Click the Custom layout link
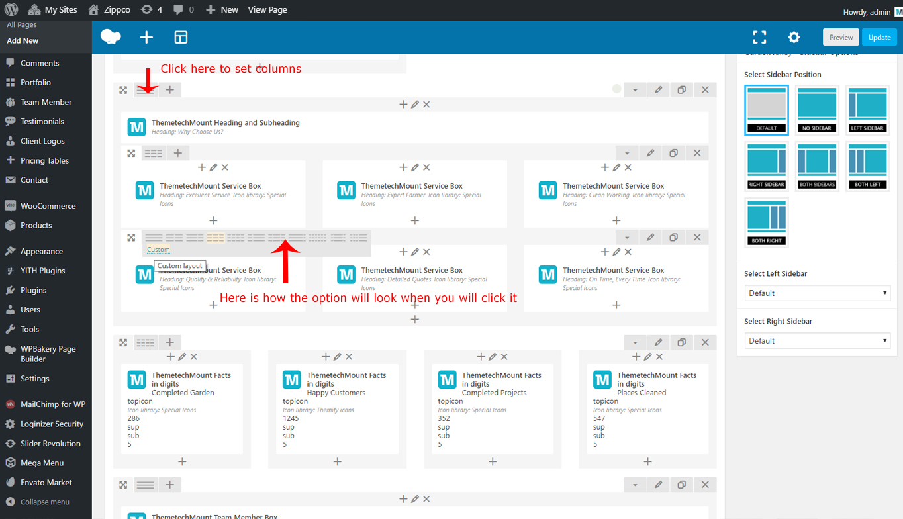 point(158,250)
